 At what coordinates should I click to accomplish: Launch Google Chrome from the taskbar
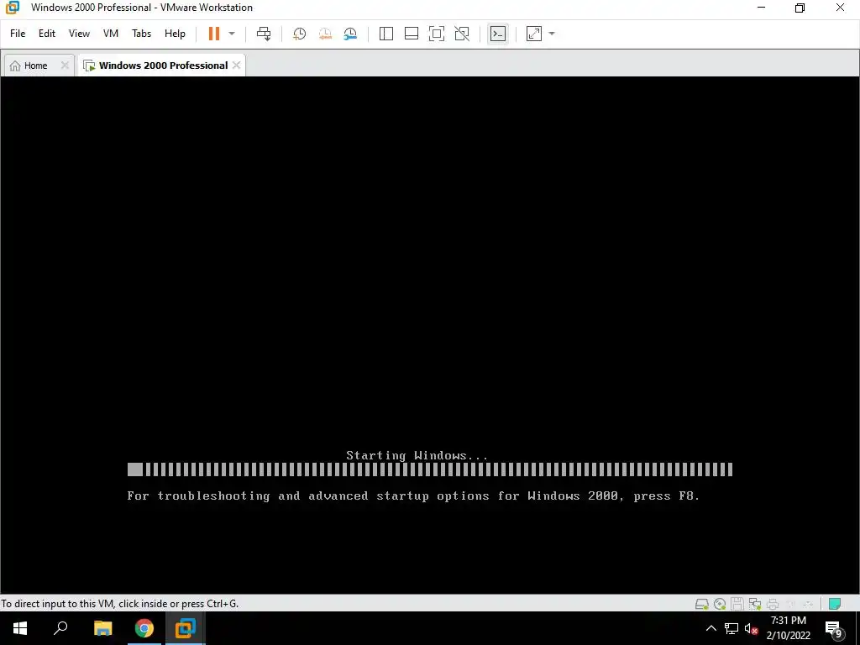point(144,628)
